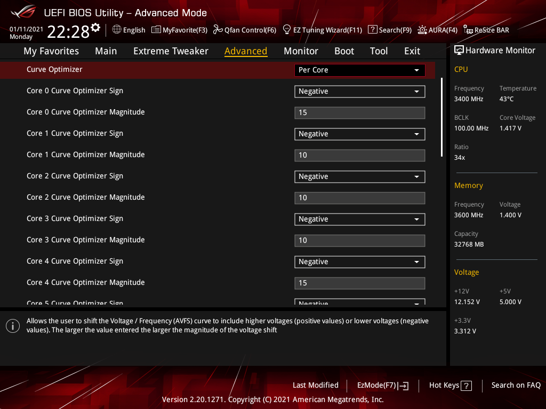Click Search on FAQ link
This screenshot has width=546, height=409.
click(x=516, y=386)
